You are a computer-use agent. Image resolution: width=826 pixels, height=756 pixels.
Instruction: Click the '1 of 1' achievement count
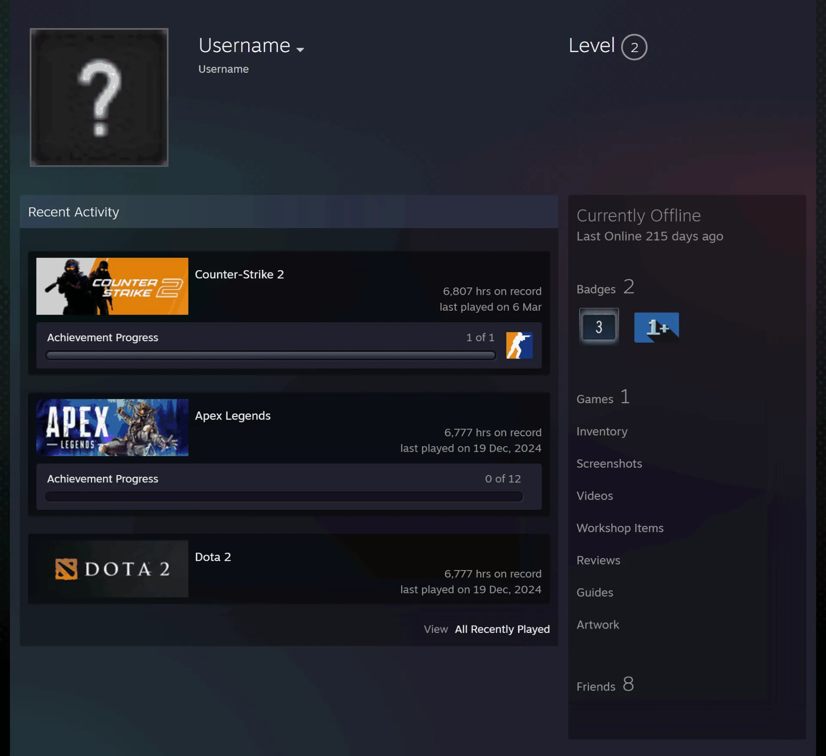pos(480,337)
